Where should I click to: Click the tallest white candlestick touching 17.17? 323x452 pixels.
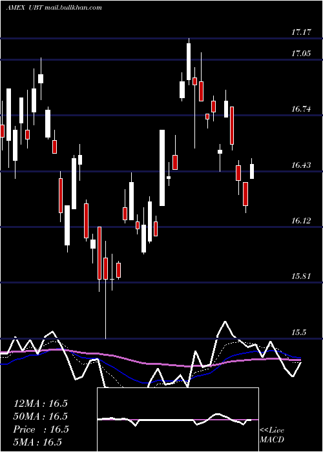[189, 61]
